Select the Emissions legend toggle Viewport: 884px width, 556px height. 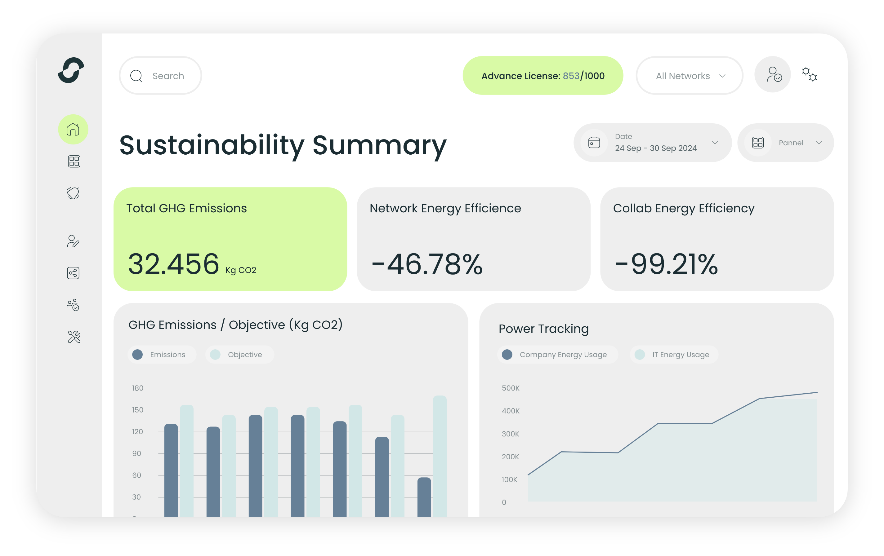[x=160, y=355]
